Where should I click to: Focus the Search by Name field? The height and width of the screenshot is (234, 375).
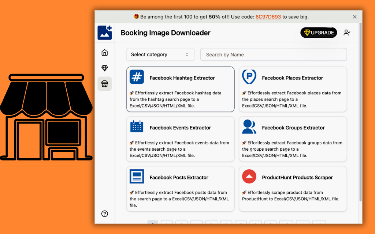(273, 54)
